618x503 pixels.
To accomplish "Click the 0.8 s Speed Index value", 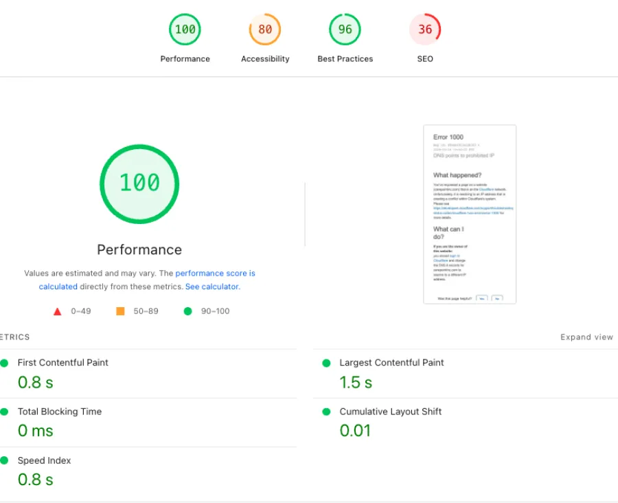I will click(35, 480).
